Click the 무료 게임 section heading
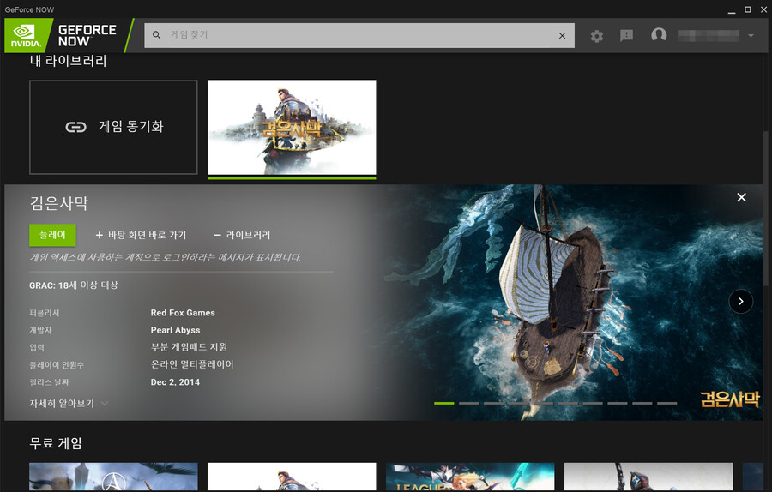 point(56,443)
